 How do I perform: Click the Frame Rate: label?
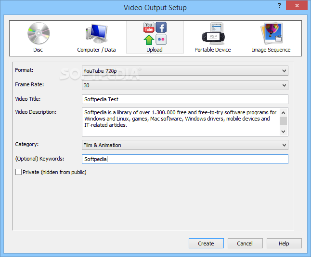(29, 84)
